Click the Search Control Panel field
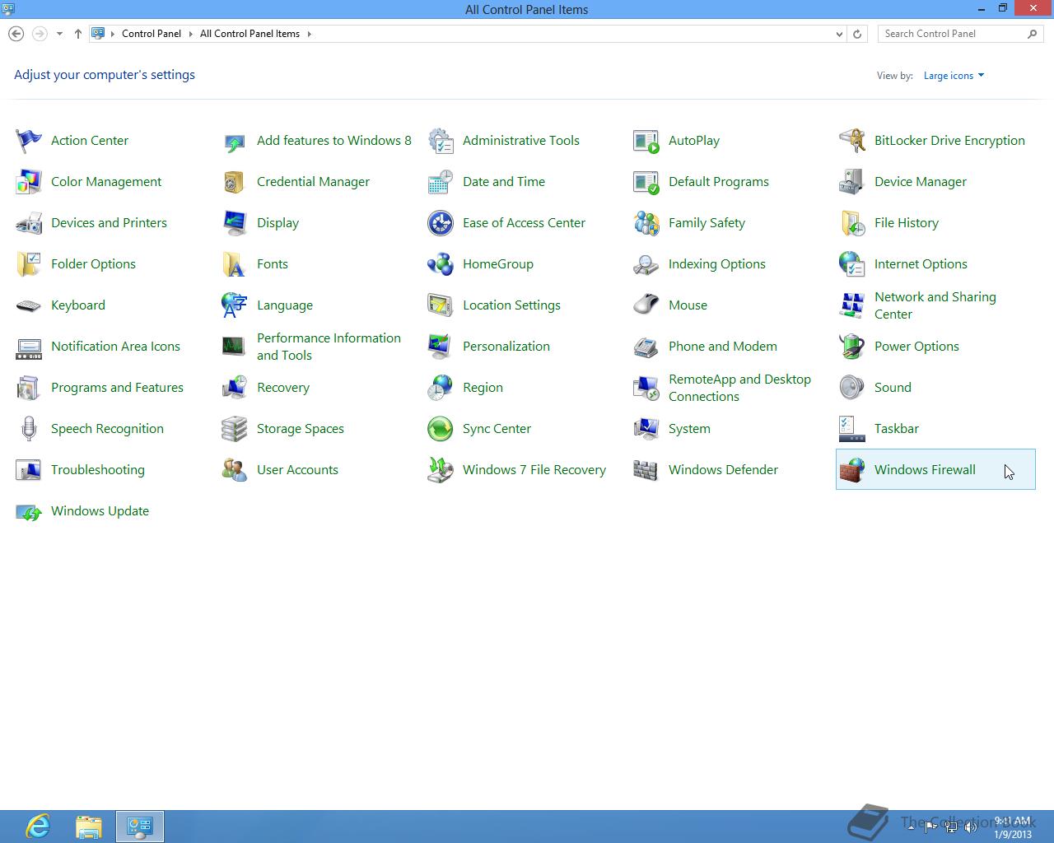Image resolution: width=1054 pixels, height=843 pixels. click(960, 34)
